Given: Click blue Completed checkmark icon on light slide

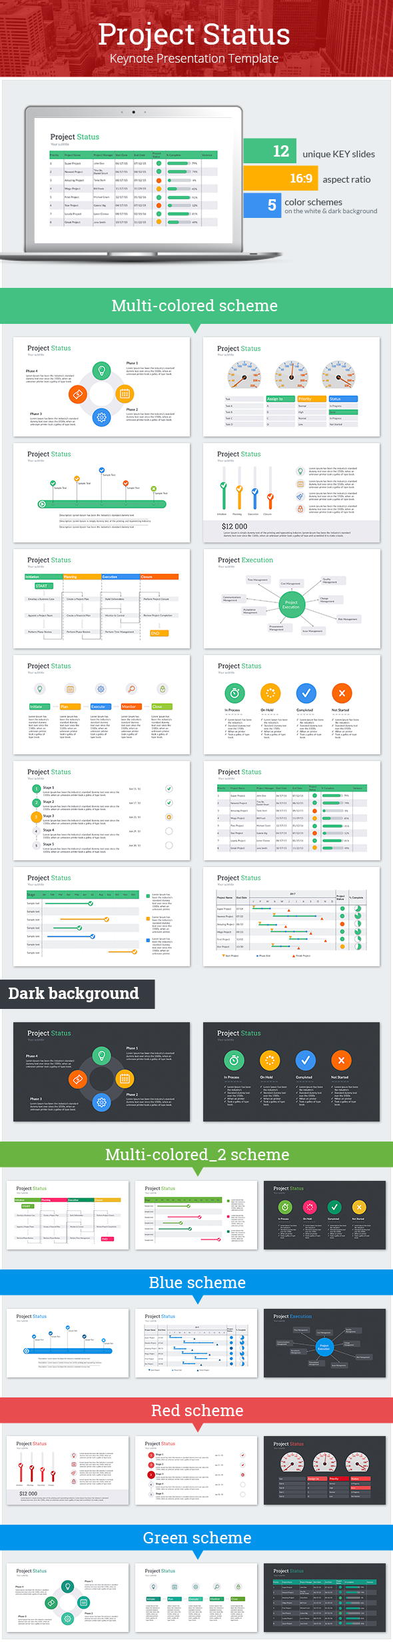Looking at the screenshot, I should click(306, 693).
